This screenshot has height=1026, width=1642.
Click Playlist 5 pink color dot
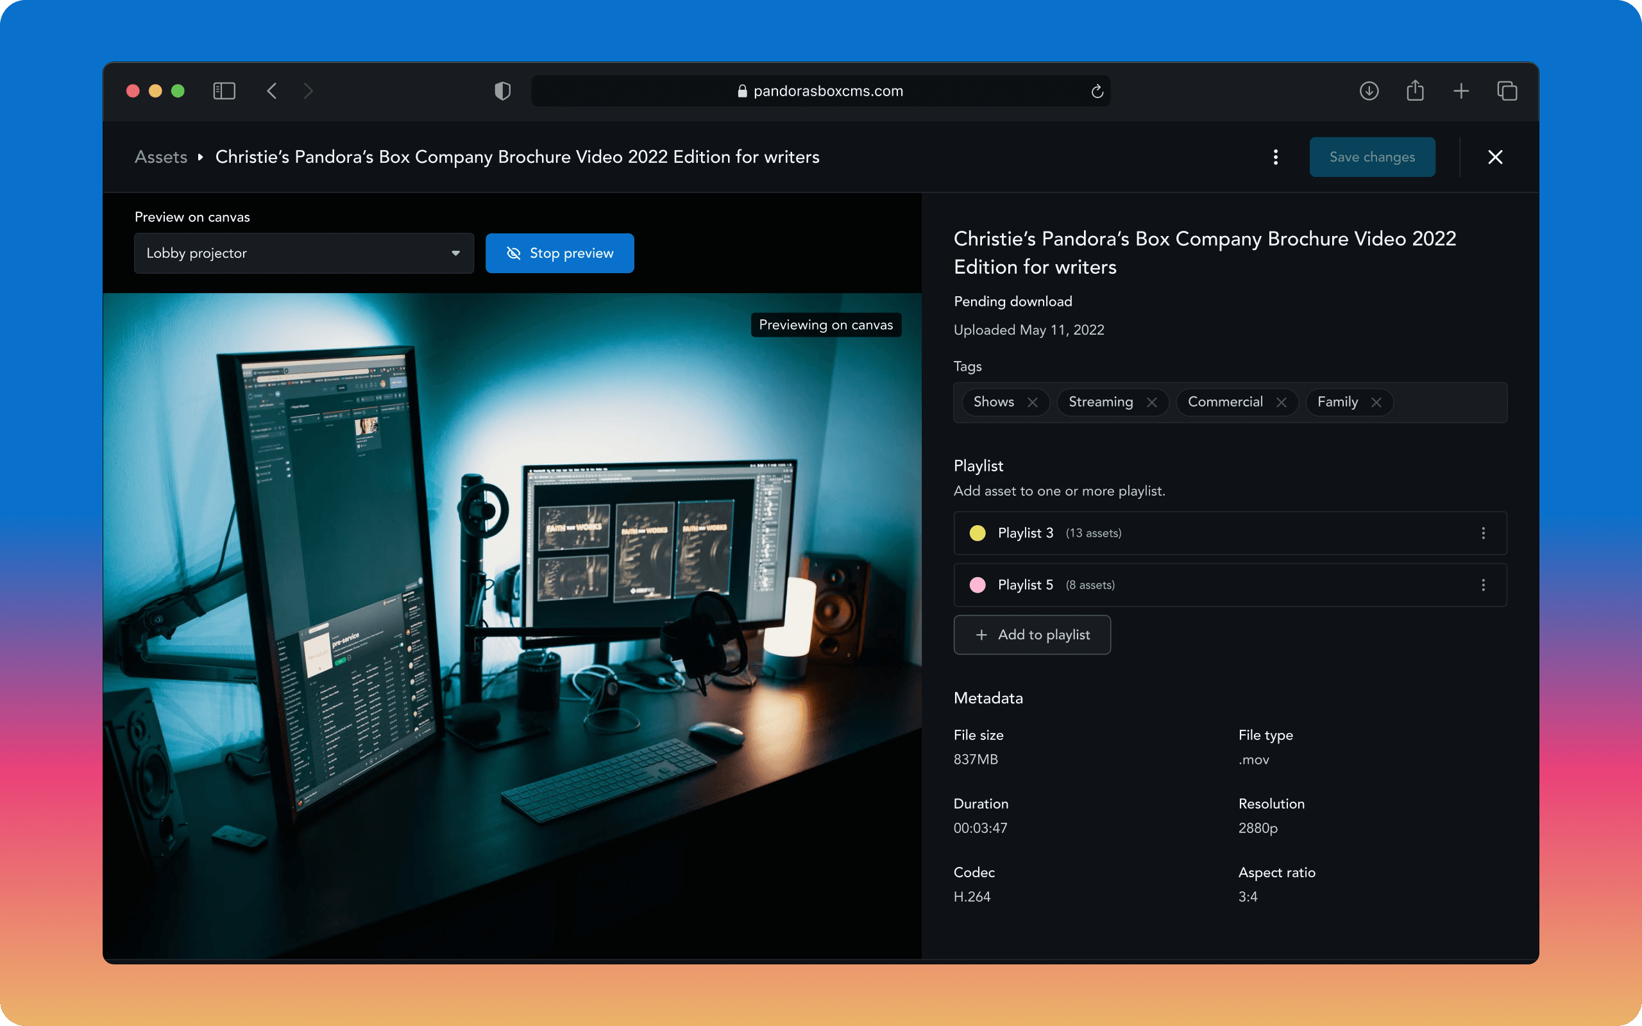click(977, 585)
